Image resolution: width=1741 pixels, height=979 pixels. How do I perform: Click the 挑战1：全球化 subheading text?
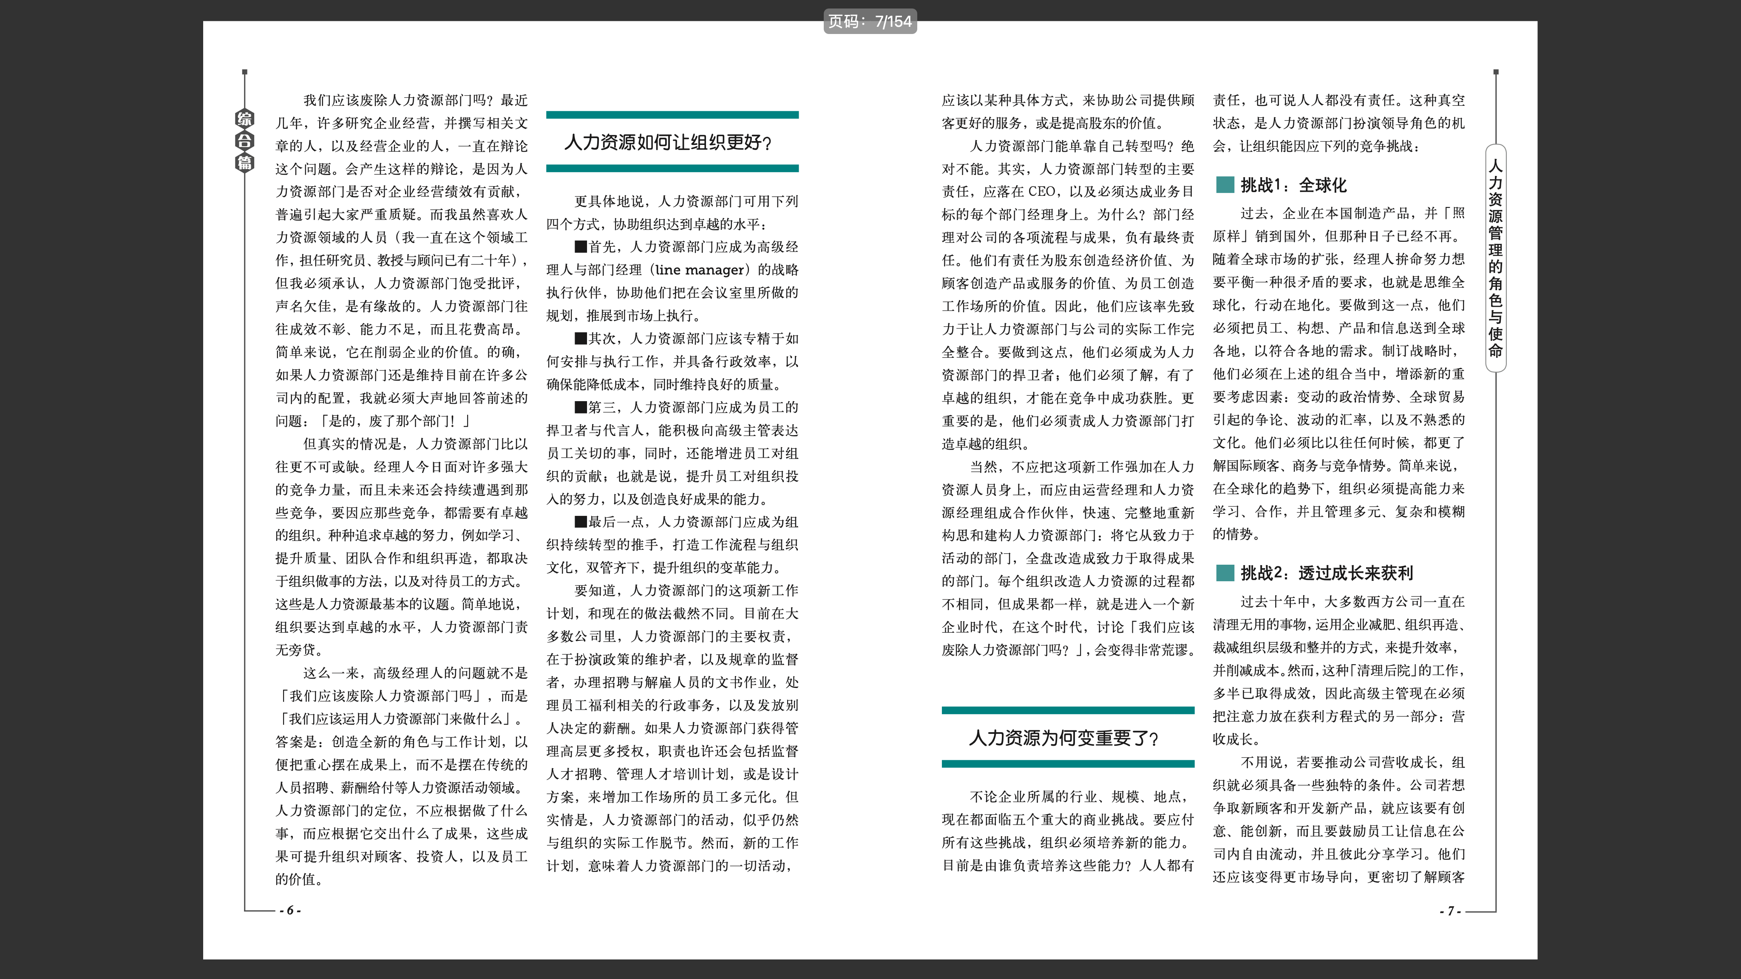point(1293,184)
